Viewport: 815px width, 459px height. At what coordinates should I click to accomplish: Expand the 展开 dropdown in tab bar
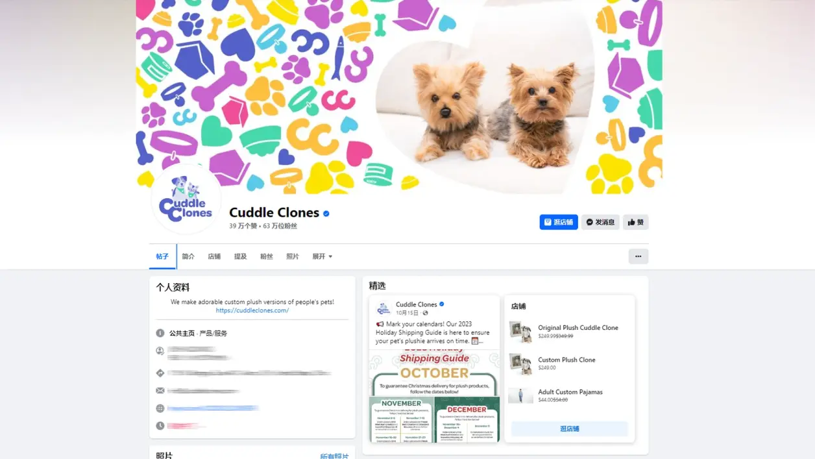tap(322, 256)
